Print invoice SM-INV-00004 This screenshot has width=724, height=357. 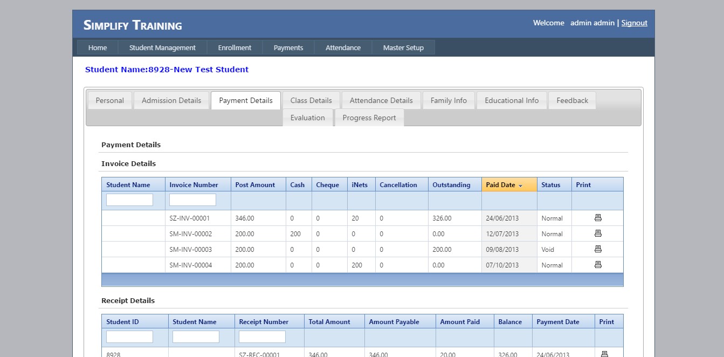tap(597, 265)
